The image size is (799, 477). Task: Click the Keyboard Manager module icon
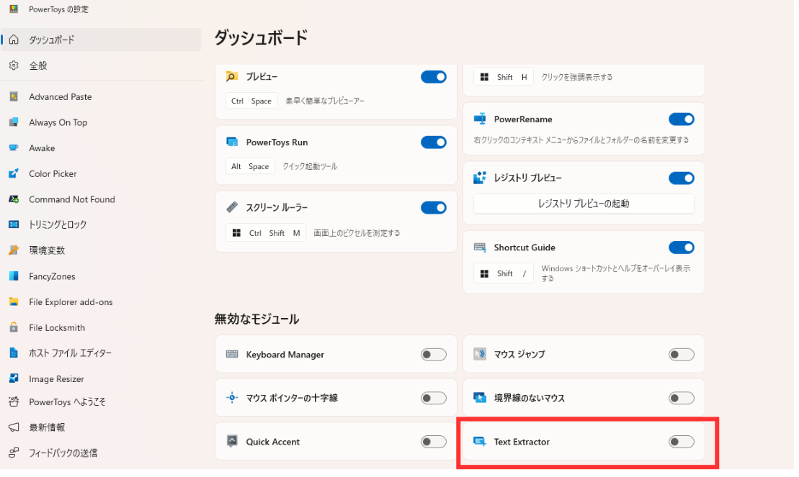232,354
